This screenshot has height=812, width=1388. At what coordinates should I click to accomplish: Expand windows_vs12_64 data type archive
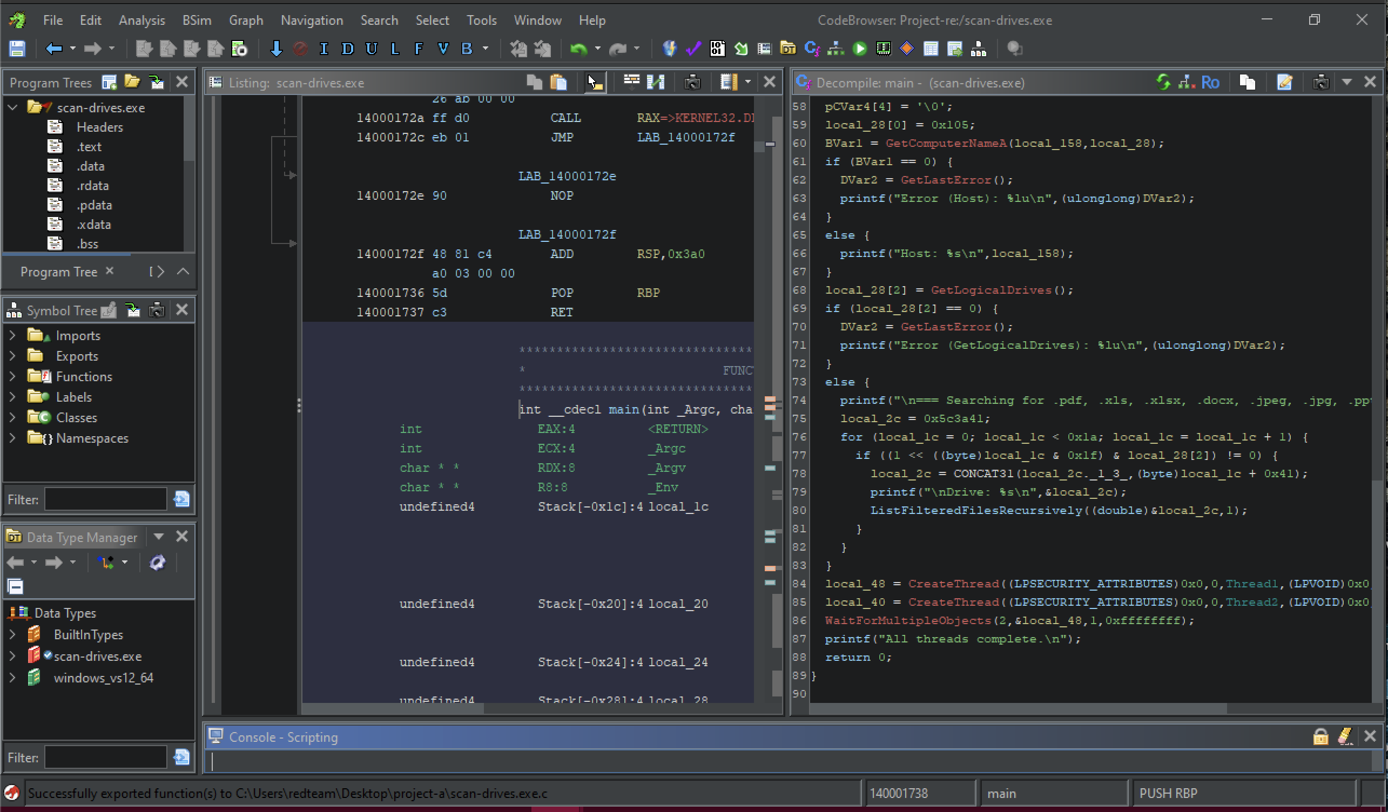coord(12,678)
